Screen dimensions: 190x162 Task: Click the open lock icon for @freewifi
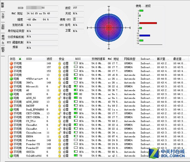(59, 86)
